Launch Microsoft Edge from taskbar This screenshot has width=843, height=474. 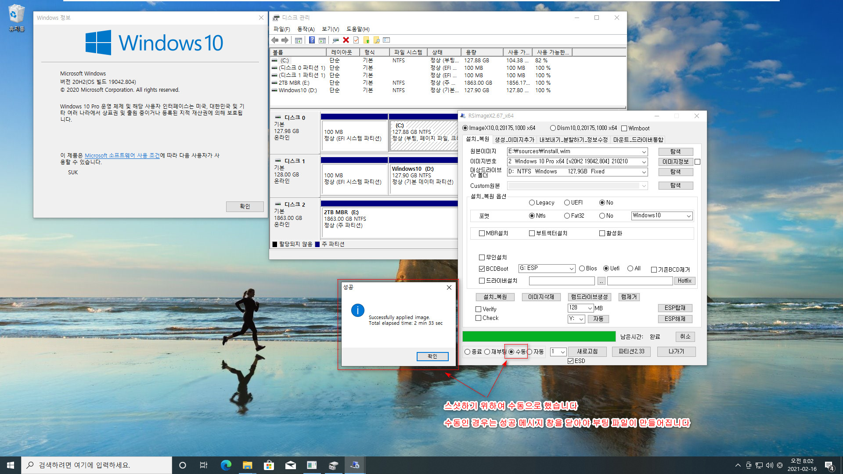(x=226, y=465)
